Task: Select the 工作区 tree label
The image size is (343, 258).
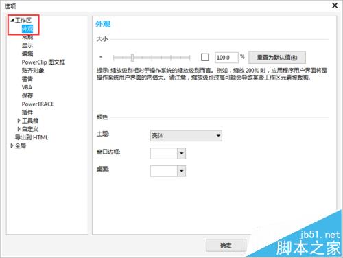Action: coord(23,21)
